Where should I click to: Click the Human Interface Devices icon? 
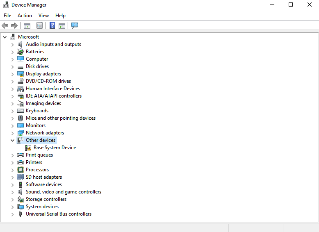point(21,89)
